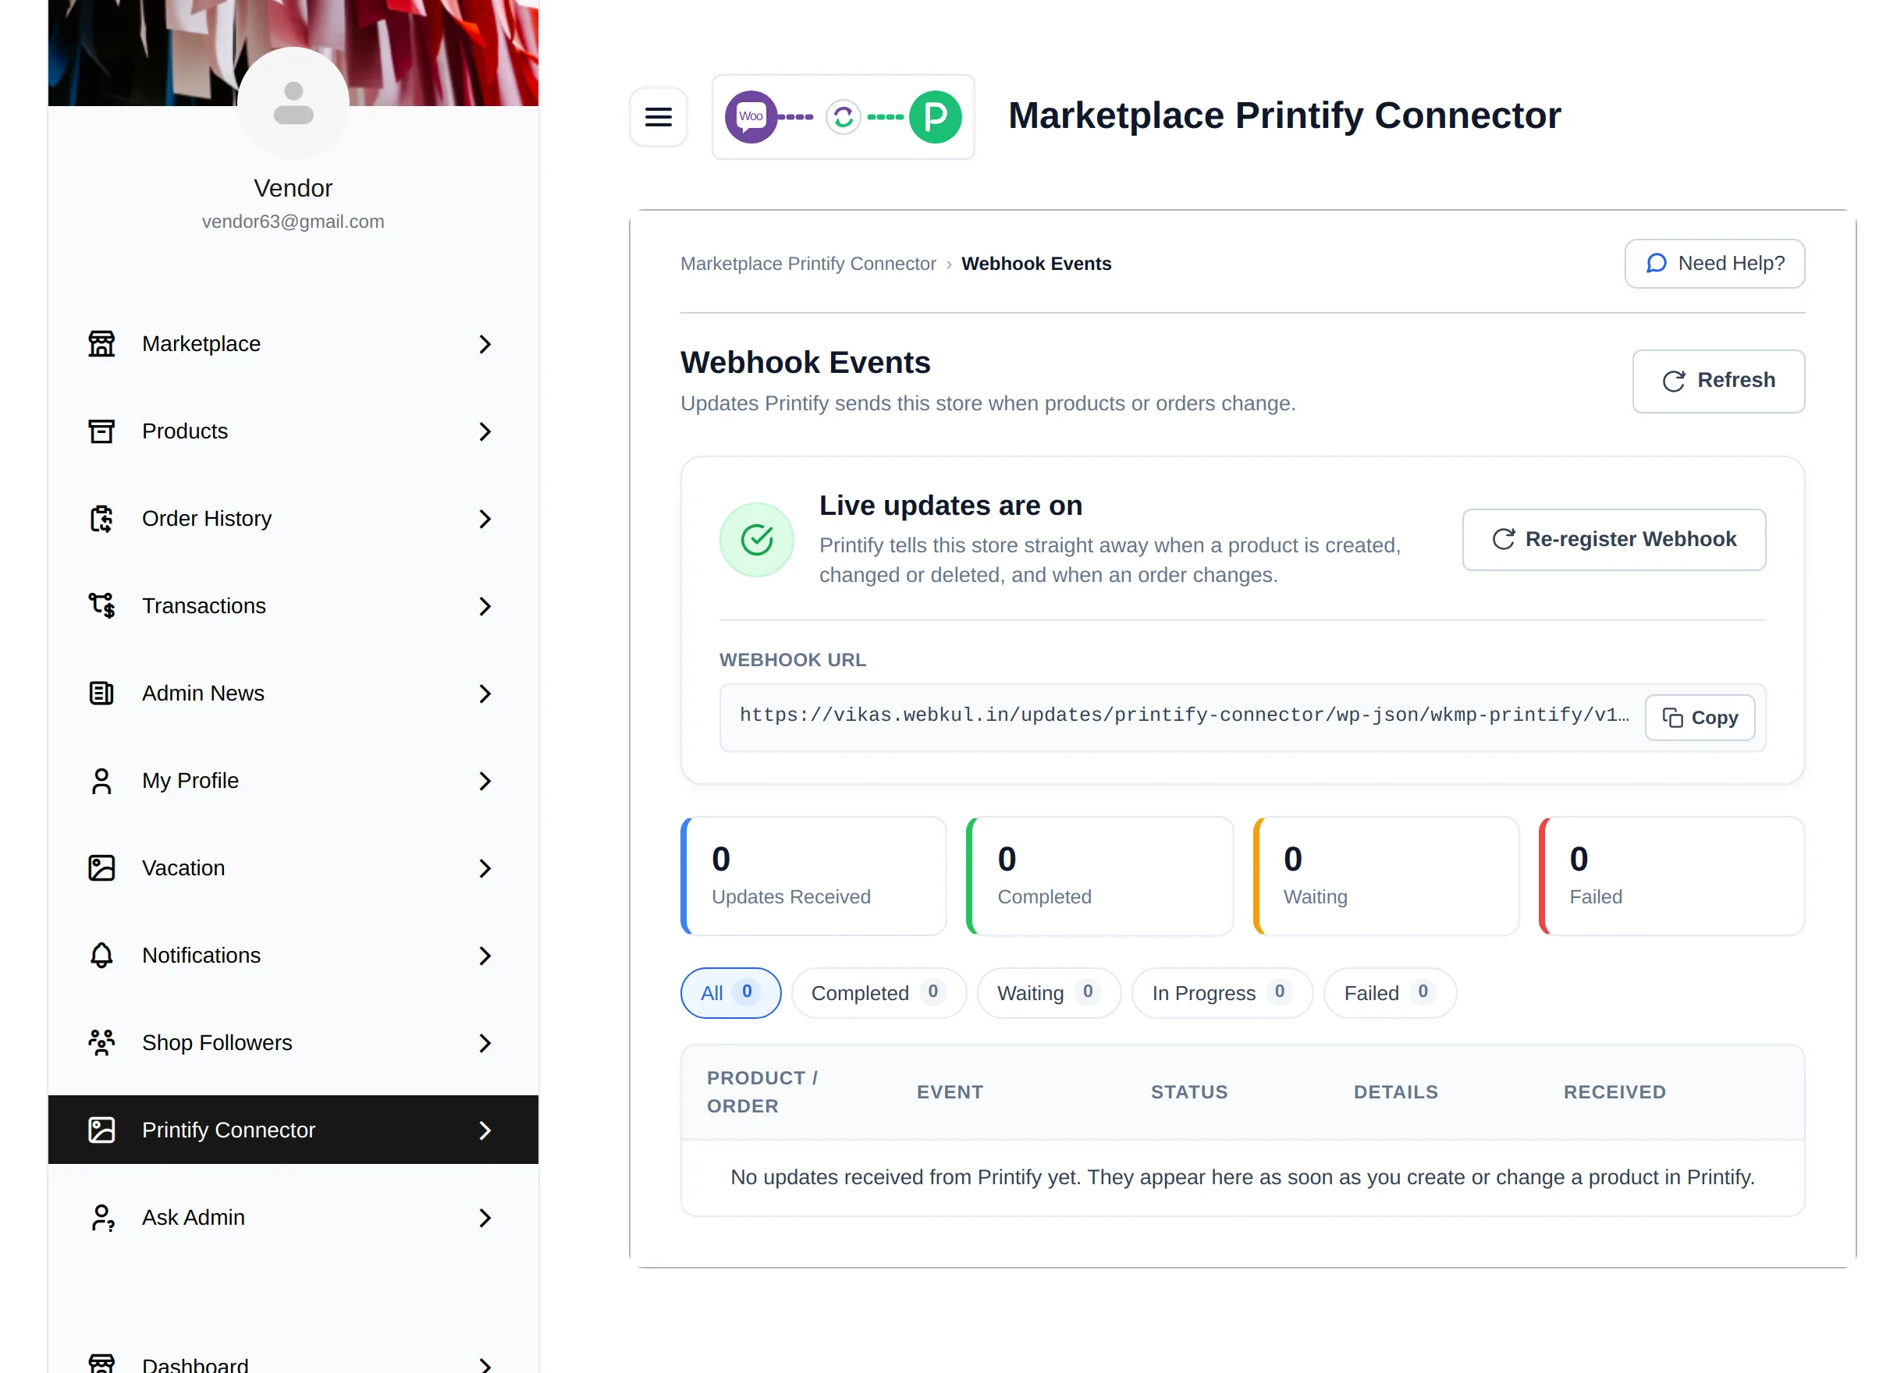Expand the Ask Admin chevron

485,1217
